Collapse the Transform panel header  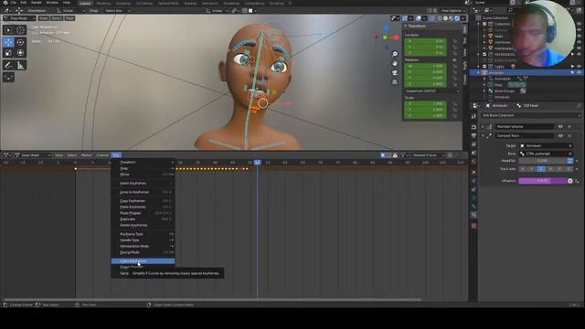[417, 27]
